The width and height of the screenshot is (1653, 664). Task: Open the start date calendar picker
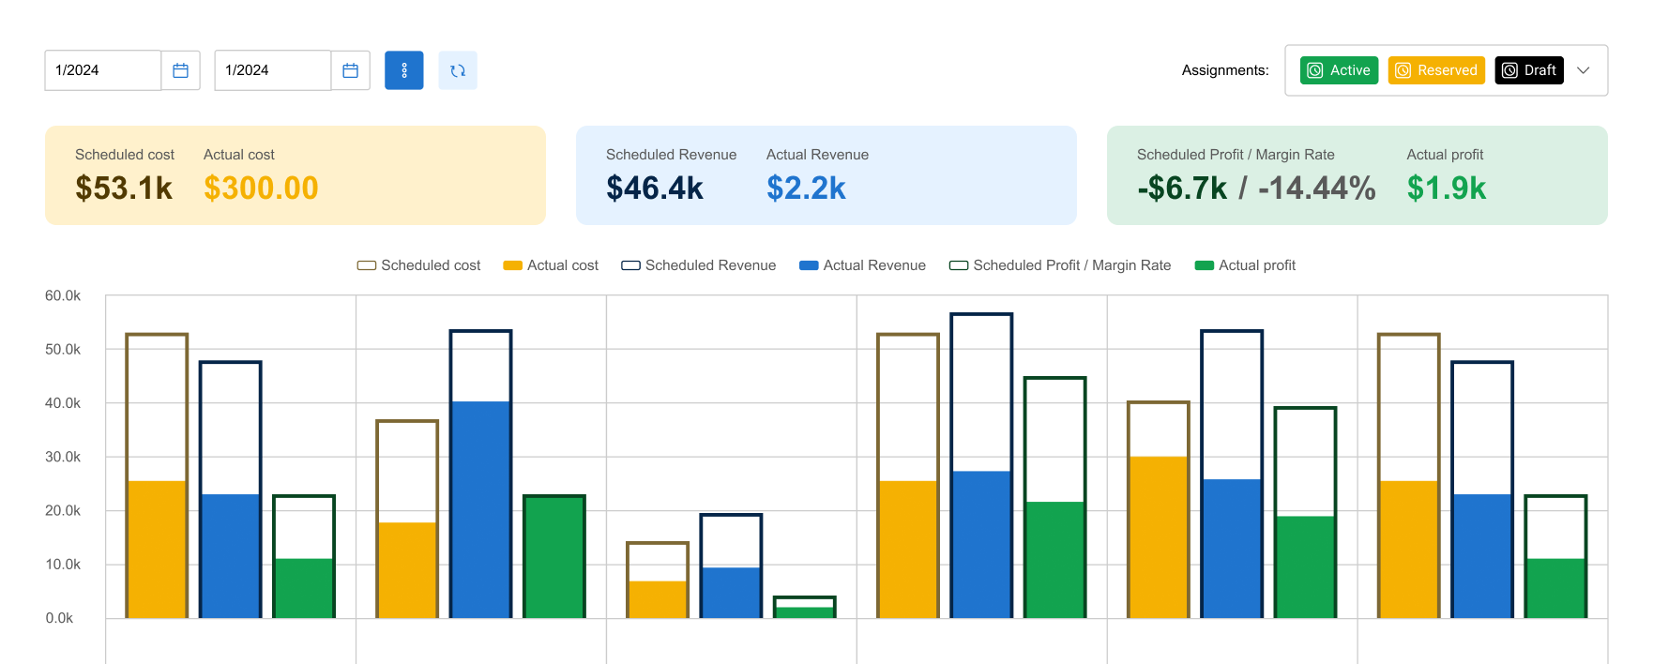coord(181,70)
